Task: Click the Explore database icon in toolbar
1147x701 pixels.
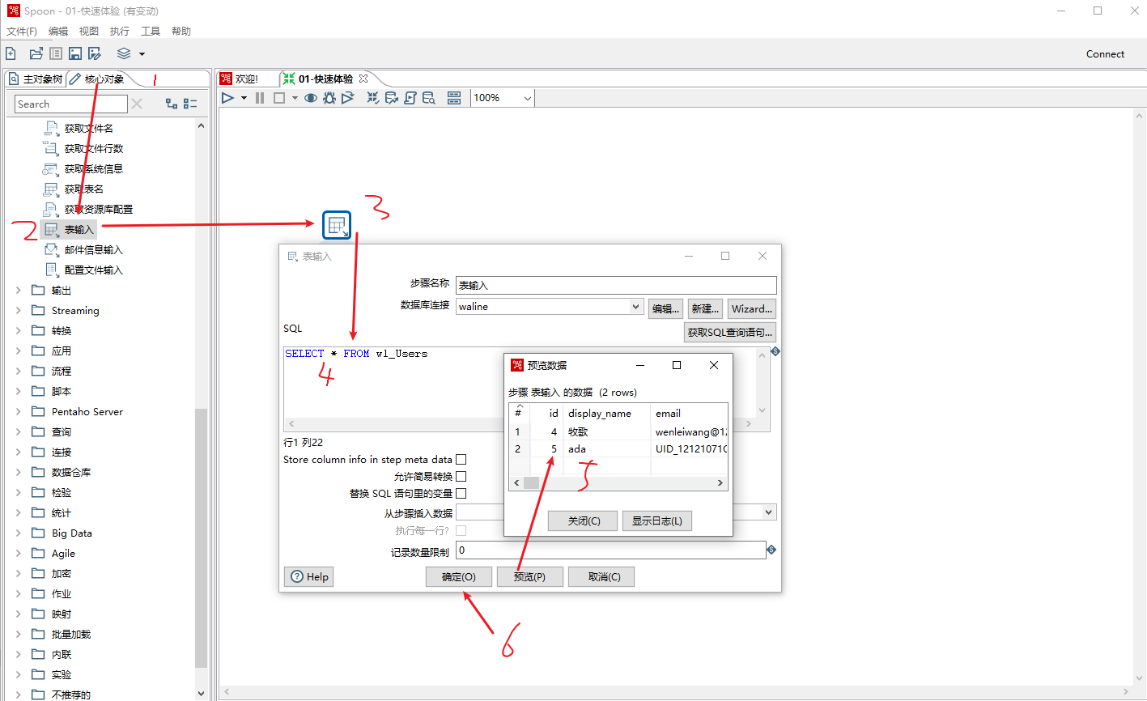Action: click(429, 98)
